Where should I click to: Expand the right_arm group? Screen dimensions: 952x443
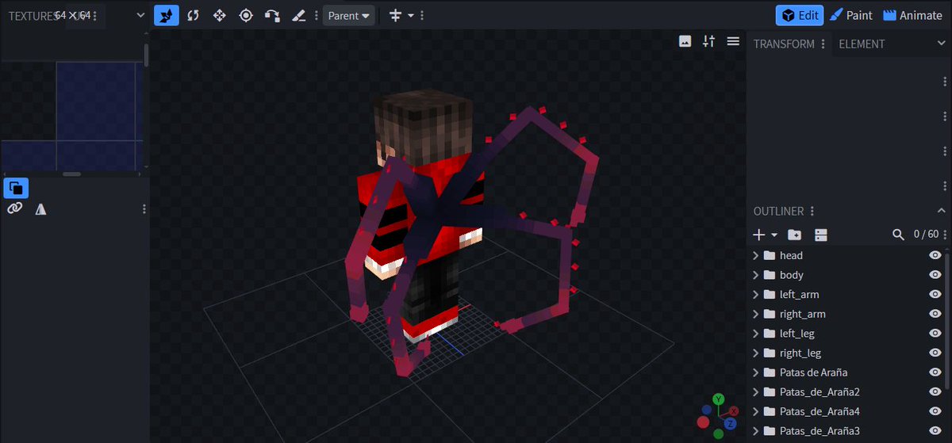point(756,314)
